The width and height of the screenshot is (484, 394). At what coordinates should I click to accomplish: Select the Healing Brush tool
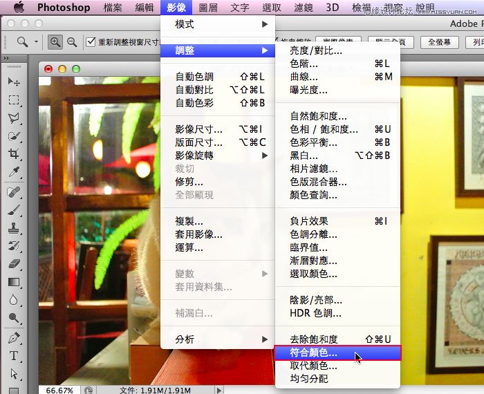pos(14,193)
